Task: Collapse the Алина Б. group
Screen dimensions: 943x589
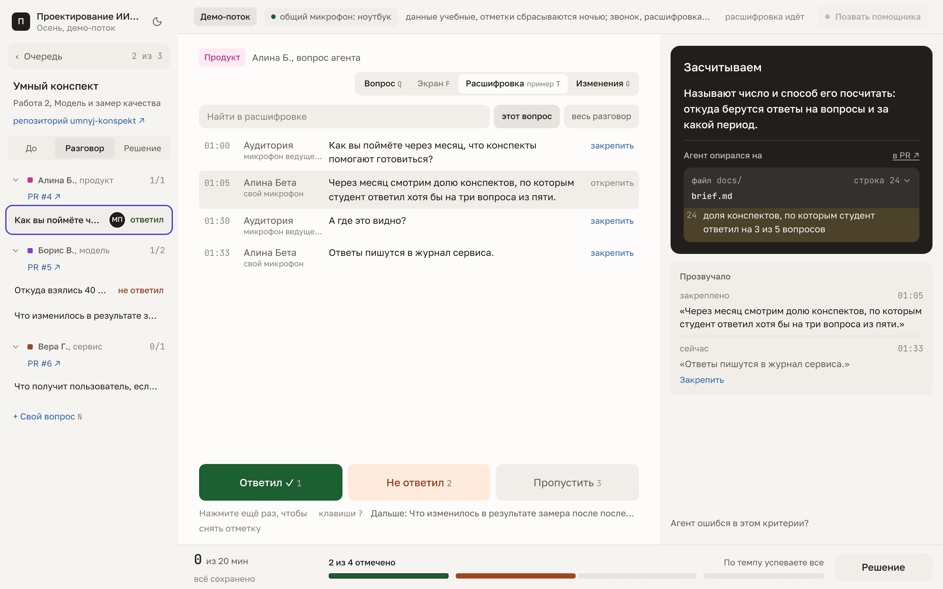Action: tap(16, 180)
